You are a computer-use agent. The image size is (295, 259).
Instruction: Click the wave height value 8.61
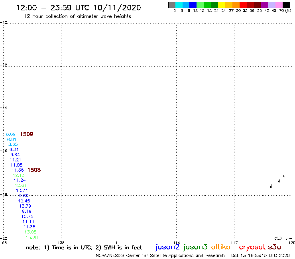[12, 139]
